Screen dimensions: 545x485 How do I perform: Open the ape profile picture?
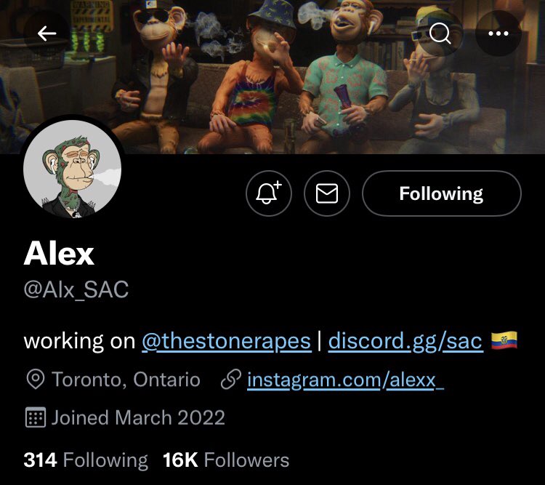(x=72, y=169)
